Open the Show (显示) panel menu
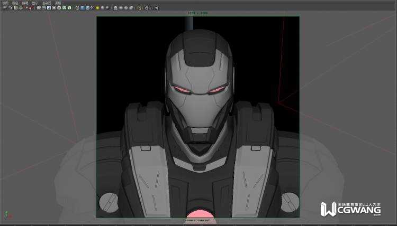This screenshot has width=397, height=226. (35, 3)
